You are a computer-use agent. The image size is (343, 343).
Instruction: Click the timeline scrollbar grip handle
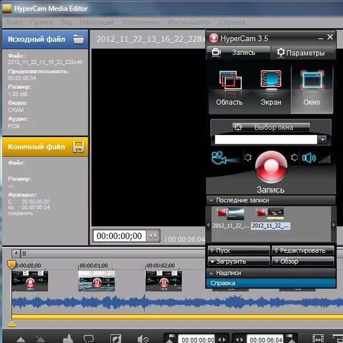(x=24, y=254)
